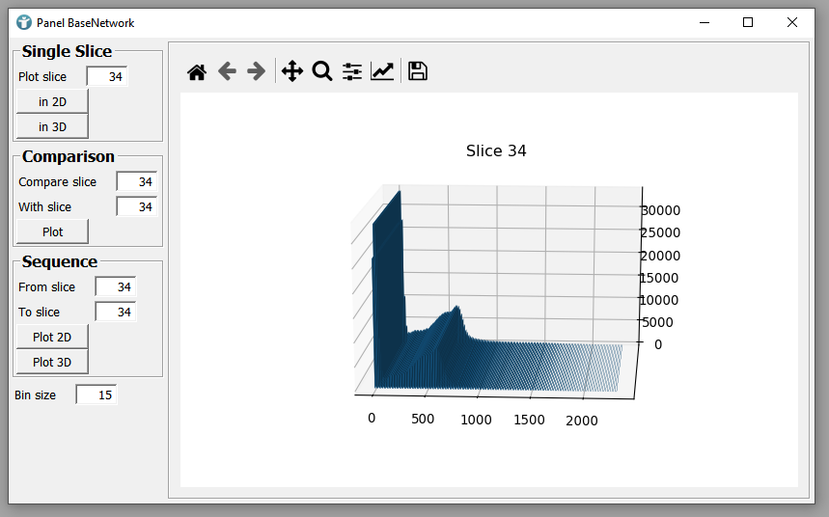
Task: Plot single slice in 2D
Action: tap(53, 101)
